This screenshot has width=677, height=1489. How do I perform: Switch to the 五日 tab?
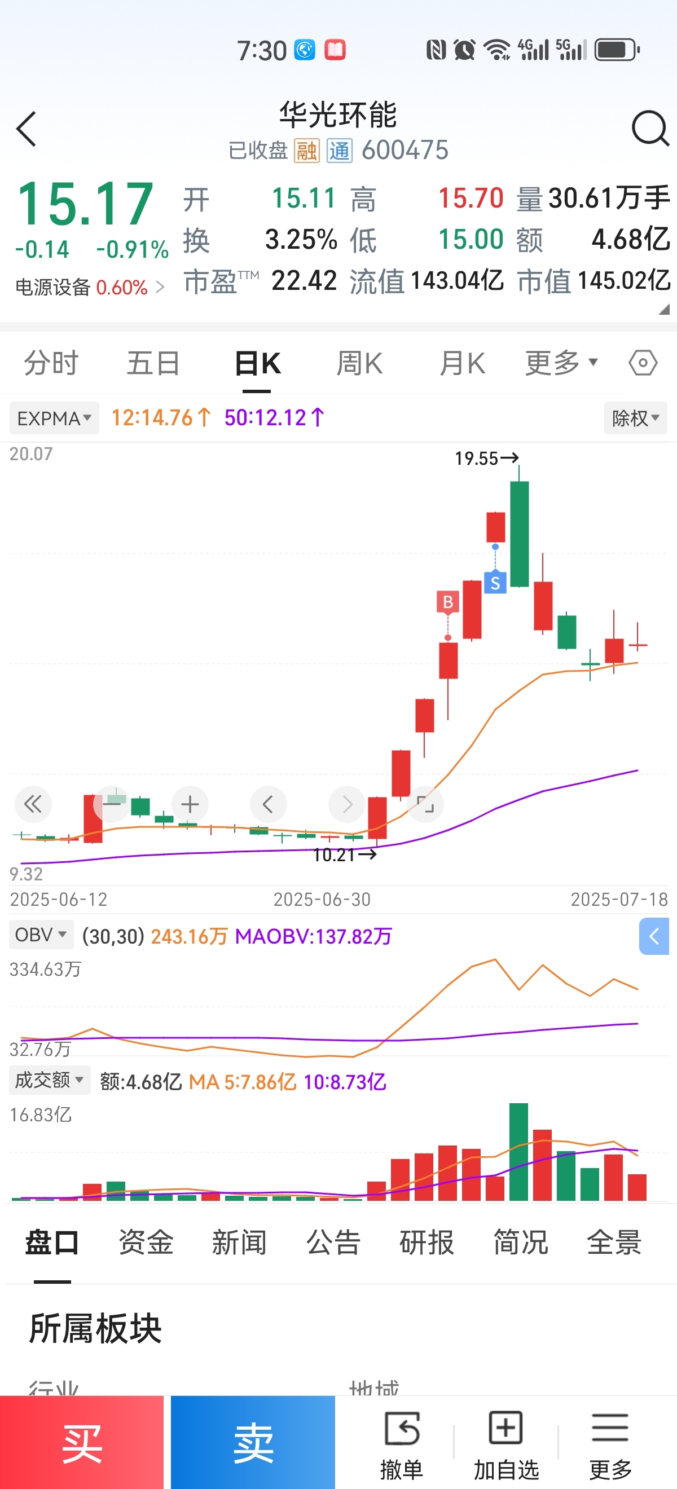pos(153,364)
